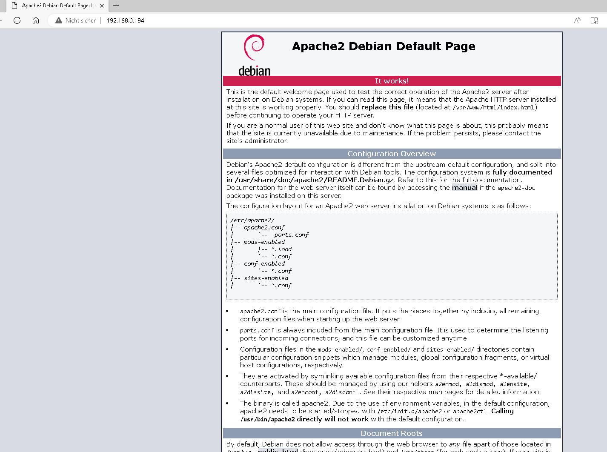Go to the browser home page icon
Viewport: 607px width, 452px height.
(x=36, y=20)
